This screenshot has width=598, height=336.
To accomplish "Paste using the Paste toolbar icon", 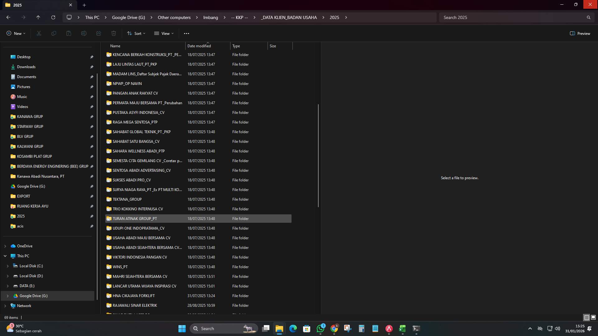I will (x=69, y=33).
